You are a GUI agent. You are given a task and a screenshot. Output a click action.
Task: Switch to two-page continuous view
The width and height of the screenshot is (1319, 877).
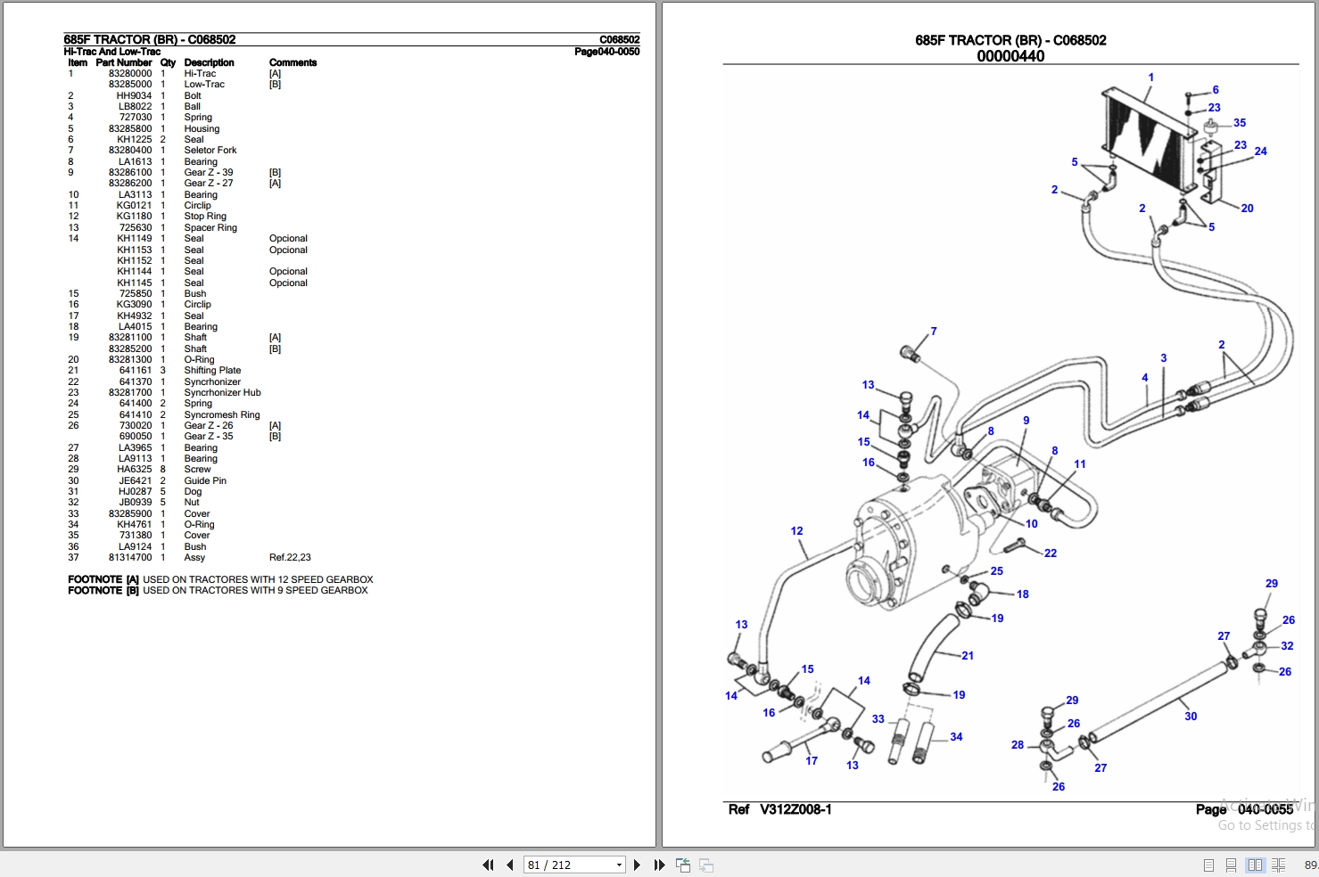[1278, 865]
